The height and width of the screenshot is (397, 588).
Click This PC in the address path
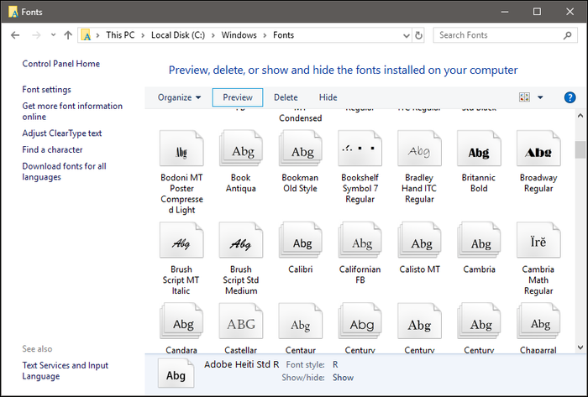coord(120,34)
